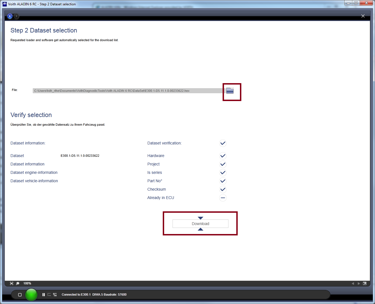This screenshot has width=375, height=304.
Task: Click the next page triangle in the bottom bar
Action: click(x=359, y=284)
